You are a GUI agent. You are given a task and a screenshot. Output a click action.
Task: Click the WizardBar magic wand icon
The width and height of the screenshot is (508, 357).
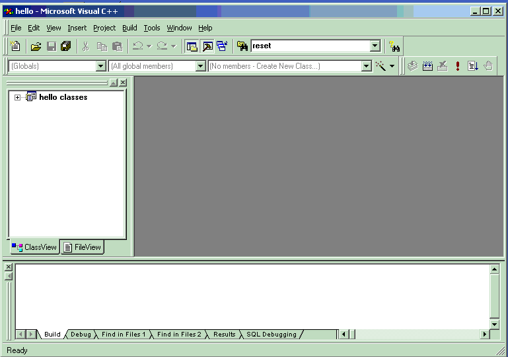(381, 66)
